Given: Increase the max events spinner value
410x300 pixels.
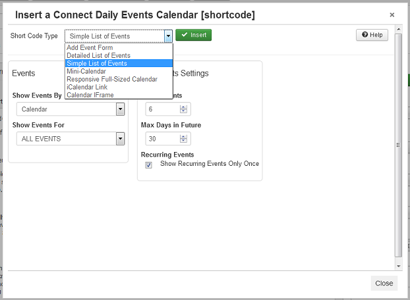Looking at the screenshot, I should coord(183,107).
